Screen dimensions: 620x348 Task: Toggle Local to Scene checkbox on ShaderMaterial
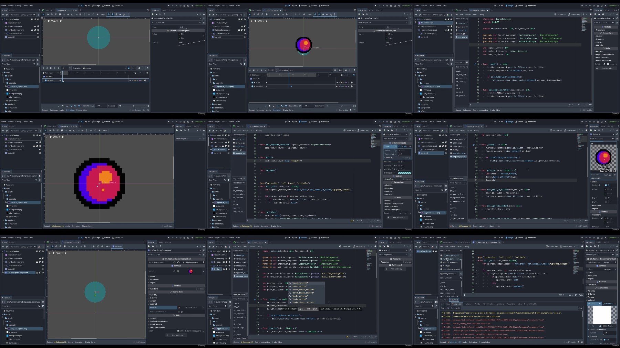[604, 340]
